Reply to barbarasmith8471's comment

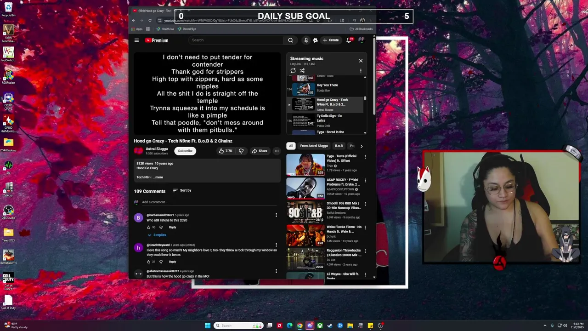172,228
